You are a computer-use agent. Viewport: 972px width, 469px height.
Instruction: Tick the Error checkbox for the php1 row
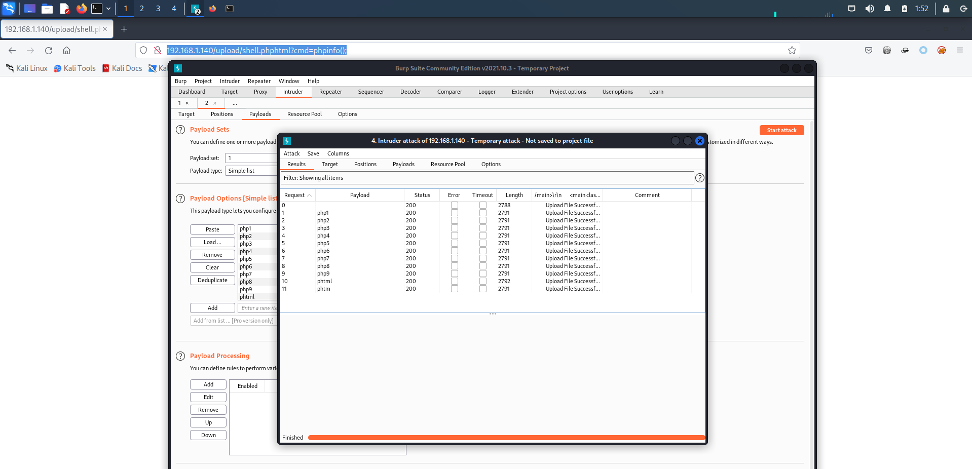(x=455, y=213)
